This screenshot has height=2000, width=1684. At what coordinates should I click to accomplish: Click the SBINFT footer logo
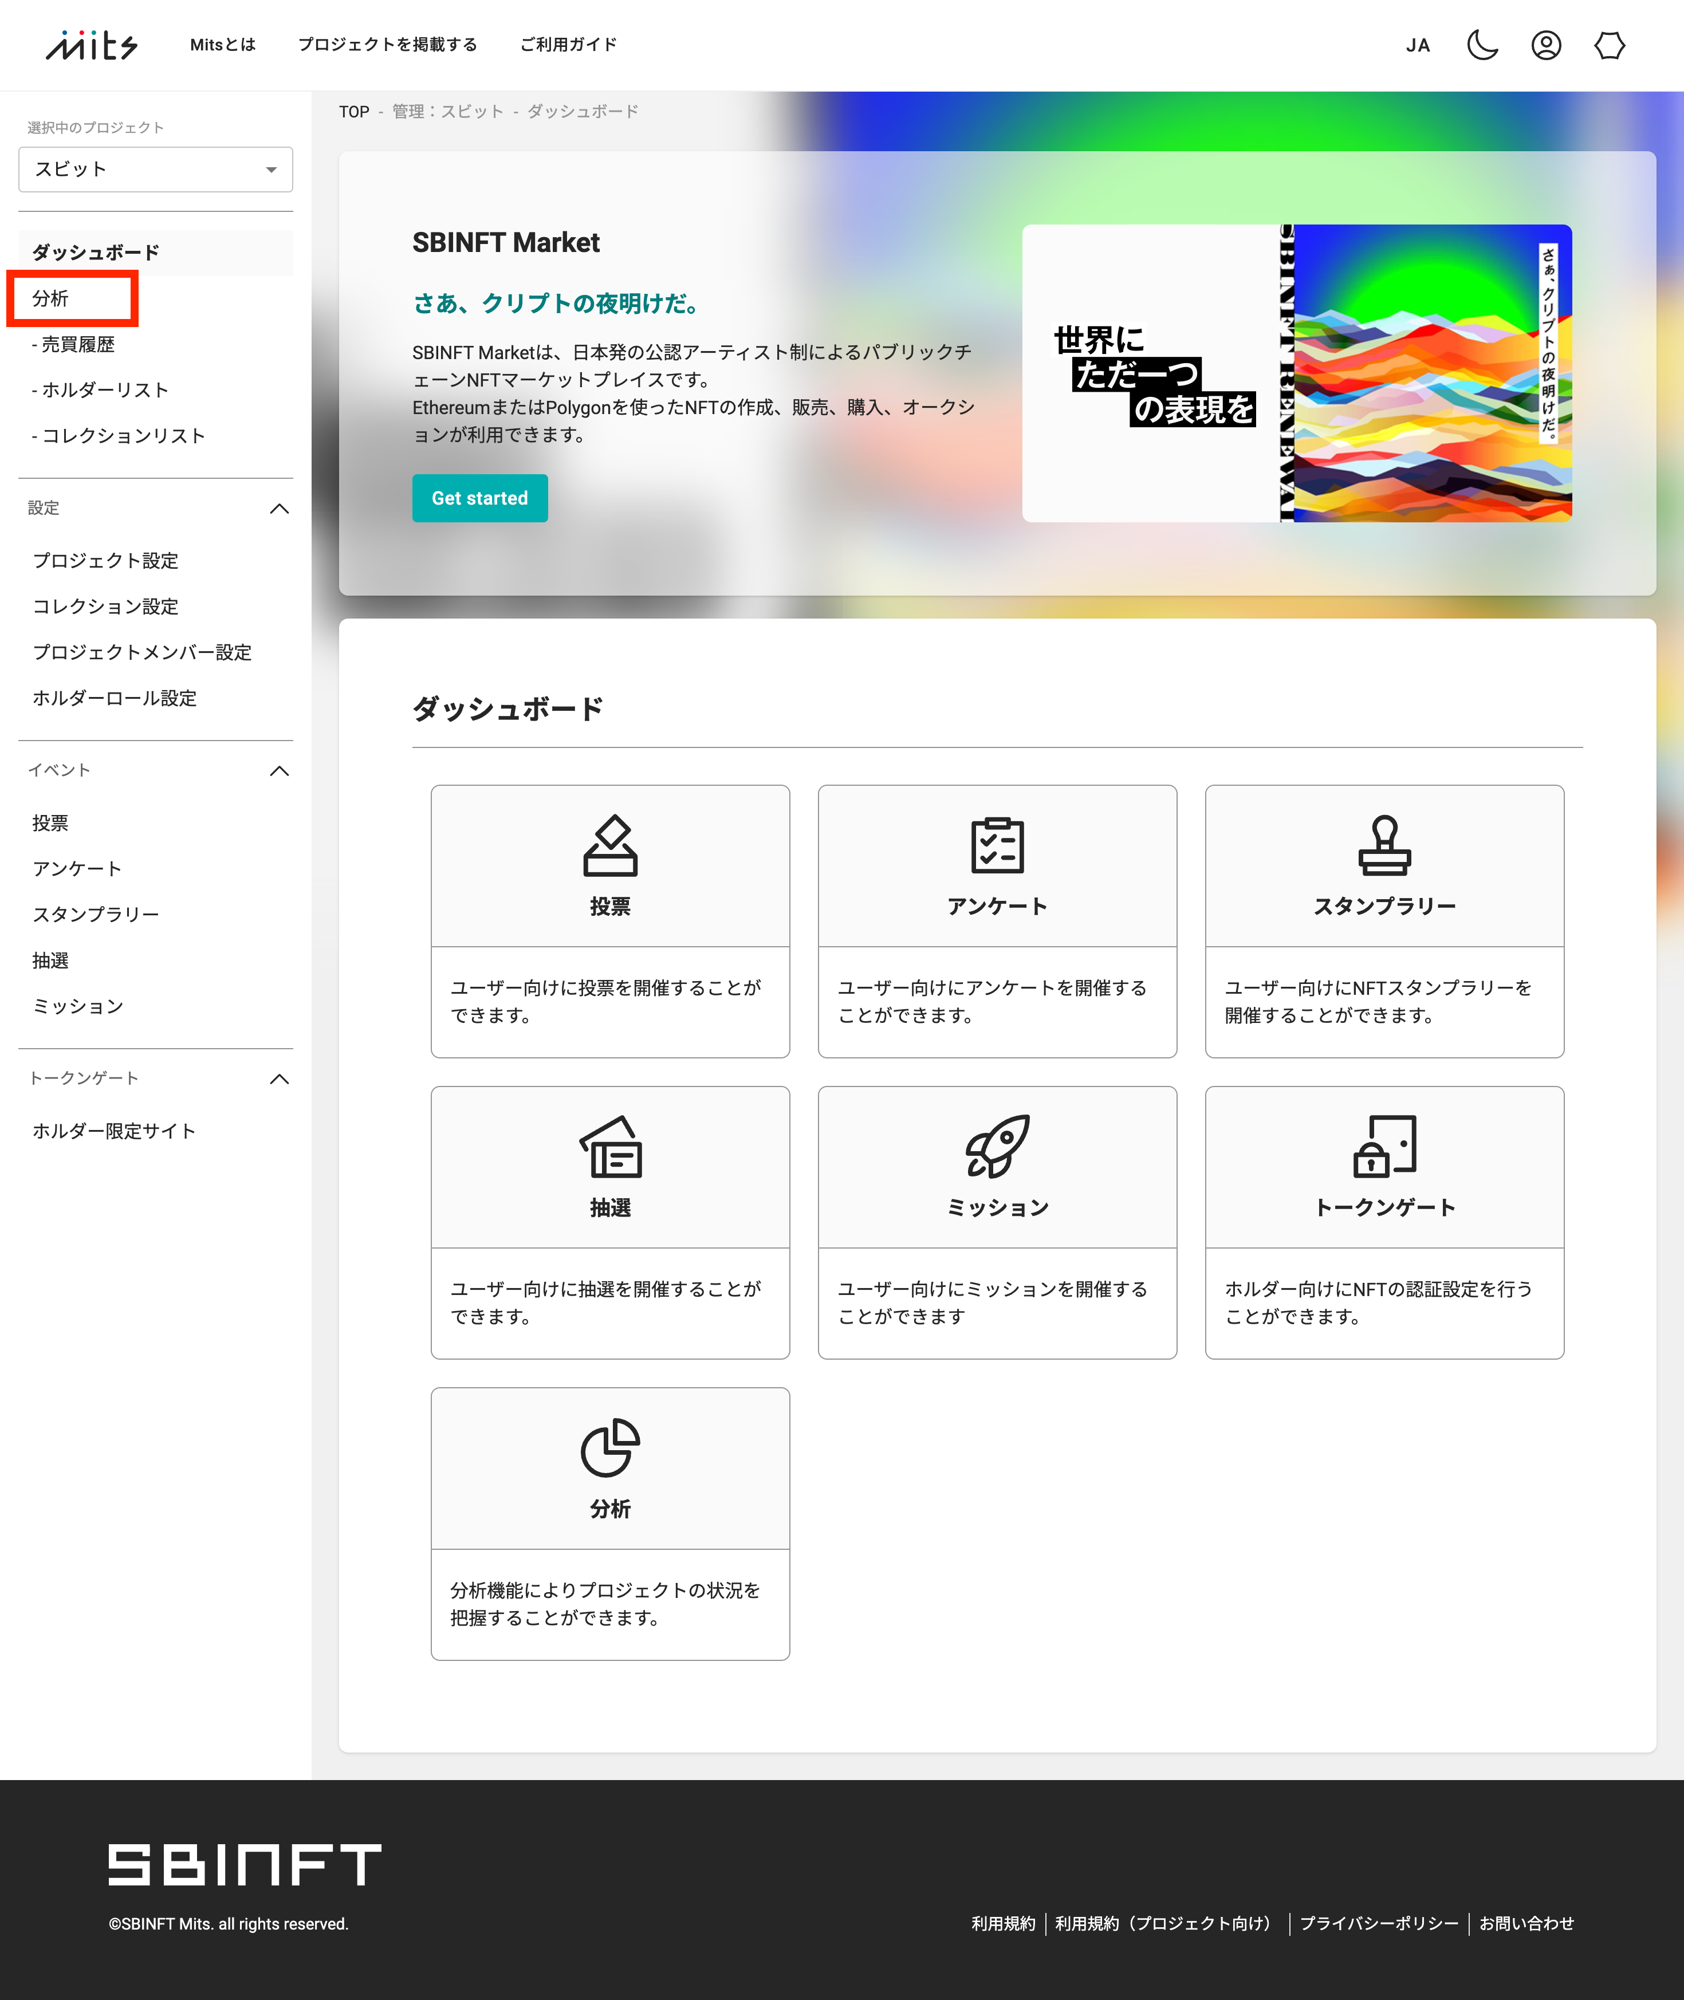[x=245, y=1864]
